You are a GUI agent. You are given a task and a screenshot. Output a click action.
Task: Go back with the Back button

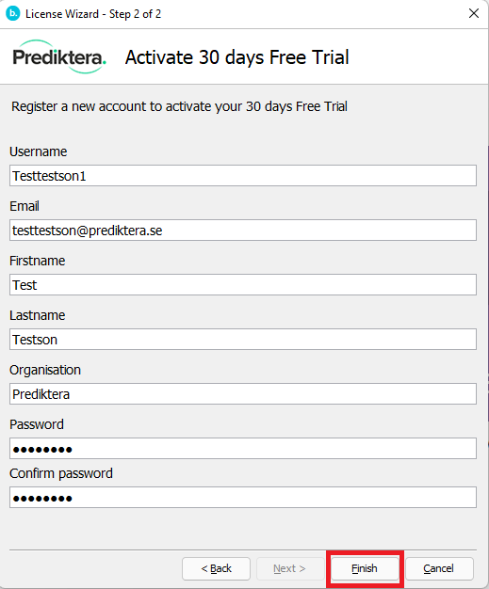pos(217,568)
